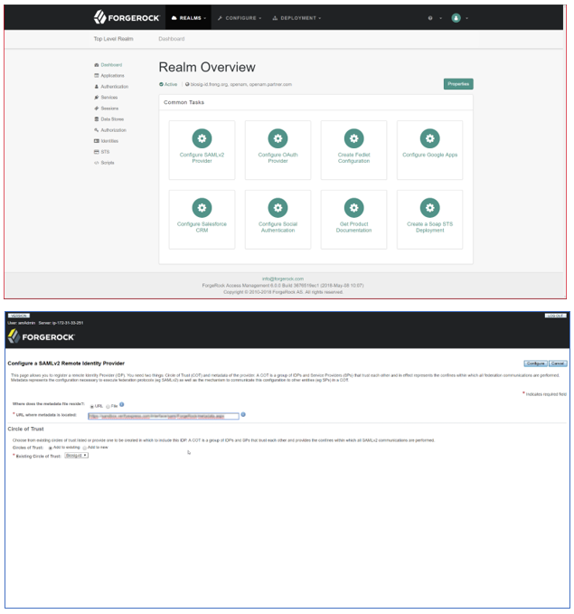574x614 pixels.
Task: Click the Configure OAuth Provider gear icon
Action: tap(278, 138)
